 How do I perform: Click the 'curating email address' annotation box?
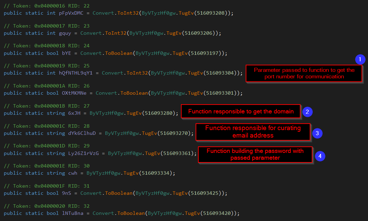tap(253, 132)
